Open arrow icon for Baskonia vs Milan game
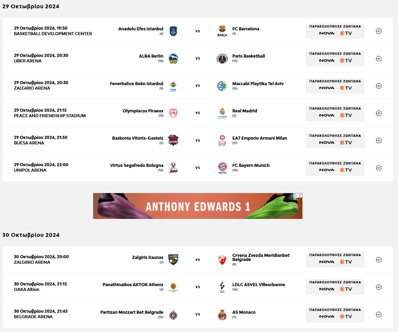This screenshot has height=332, width=398. pyautogui.click(x=379, y=140)
